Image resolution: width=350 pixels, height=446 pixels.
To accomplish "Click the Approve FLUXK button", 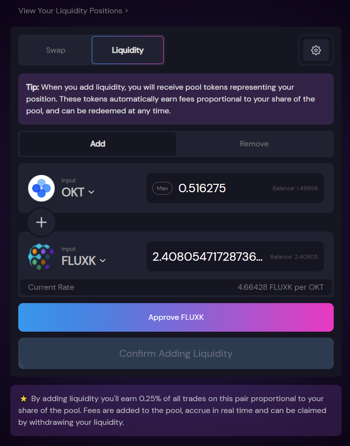I will click(176, 317).
